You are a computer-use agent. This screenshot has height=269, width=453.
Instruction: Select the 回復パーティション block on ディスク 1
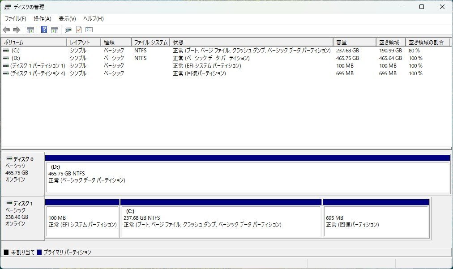pyautogui.click(x=375, y=219)
